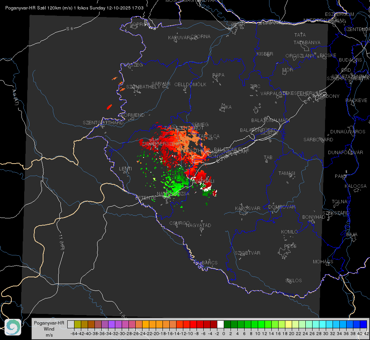The height and width of the screenshot is (340, 370).
Task: Select the BALATONALMADI label
Action: click(x=270, y=121)
